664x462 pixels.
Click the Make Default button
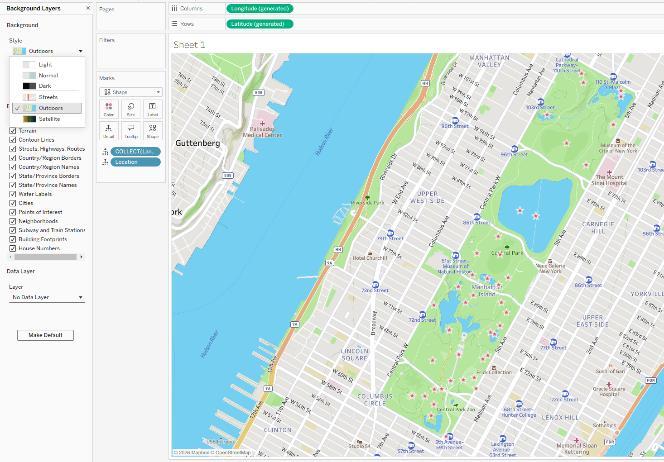45,335
